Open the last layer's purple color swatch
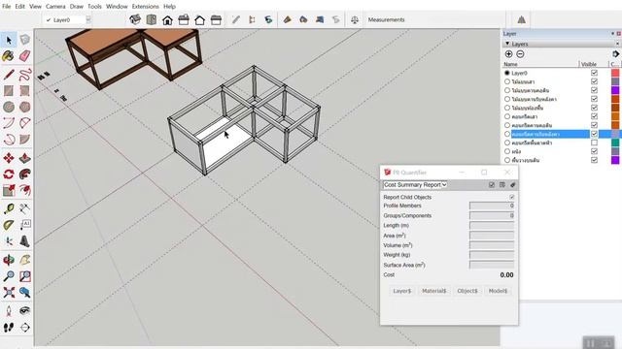 point(615,160)
